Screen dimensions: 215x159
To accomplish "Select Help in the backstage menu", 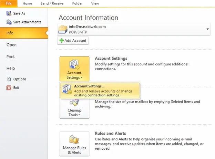I will click(11, 68).
